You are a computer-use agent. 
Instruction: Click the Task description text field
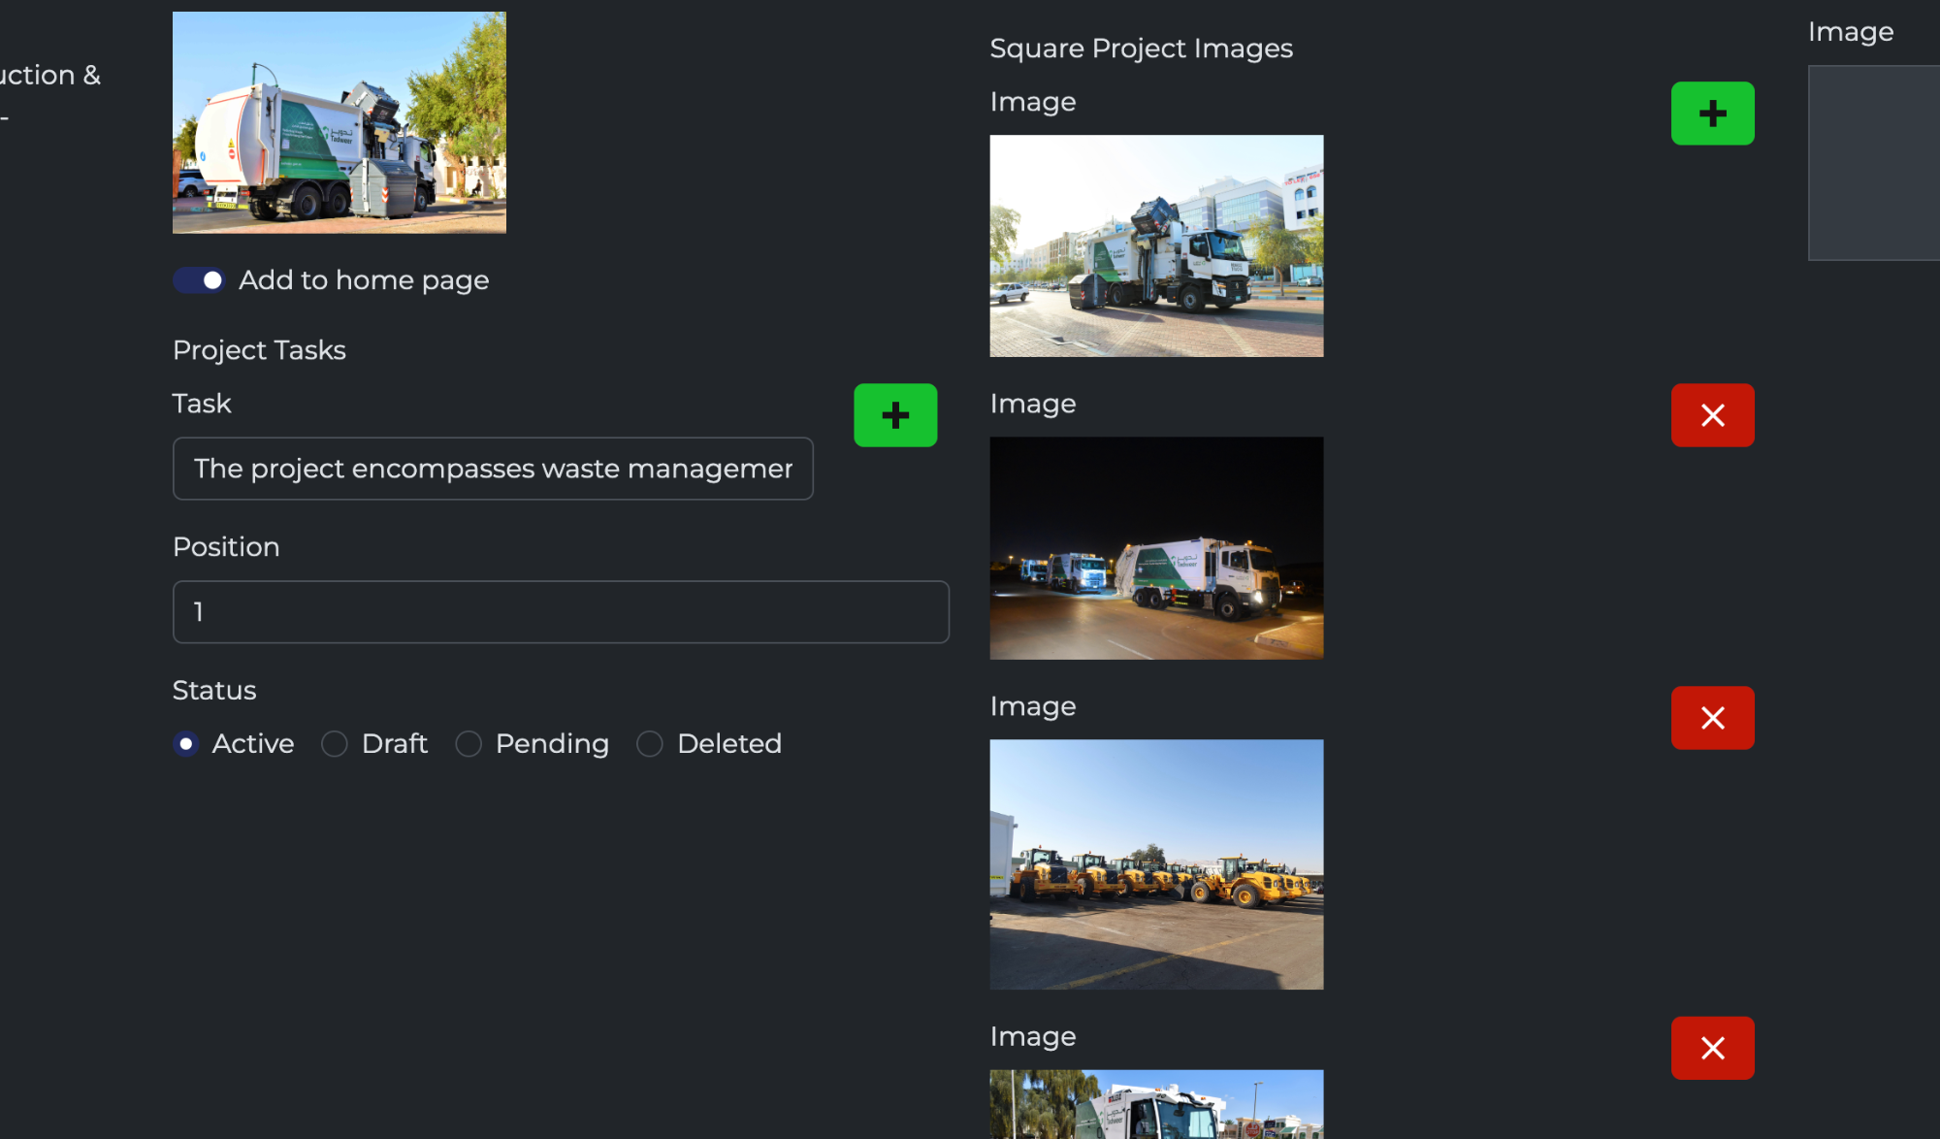point(493,469)
